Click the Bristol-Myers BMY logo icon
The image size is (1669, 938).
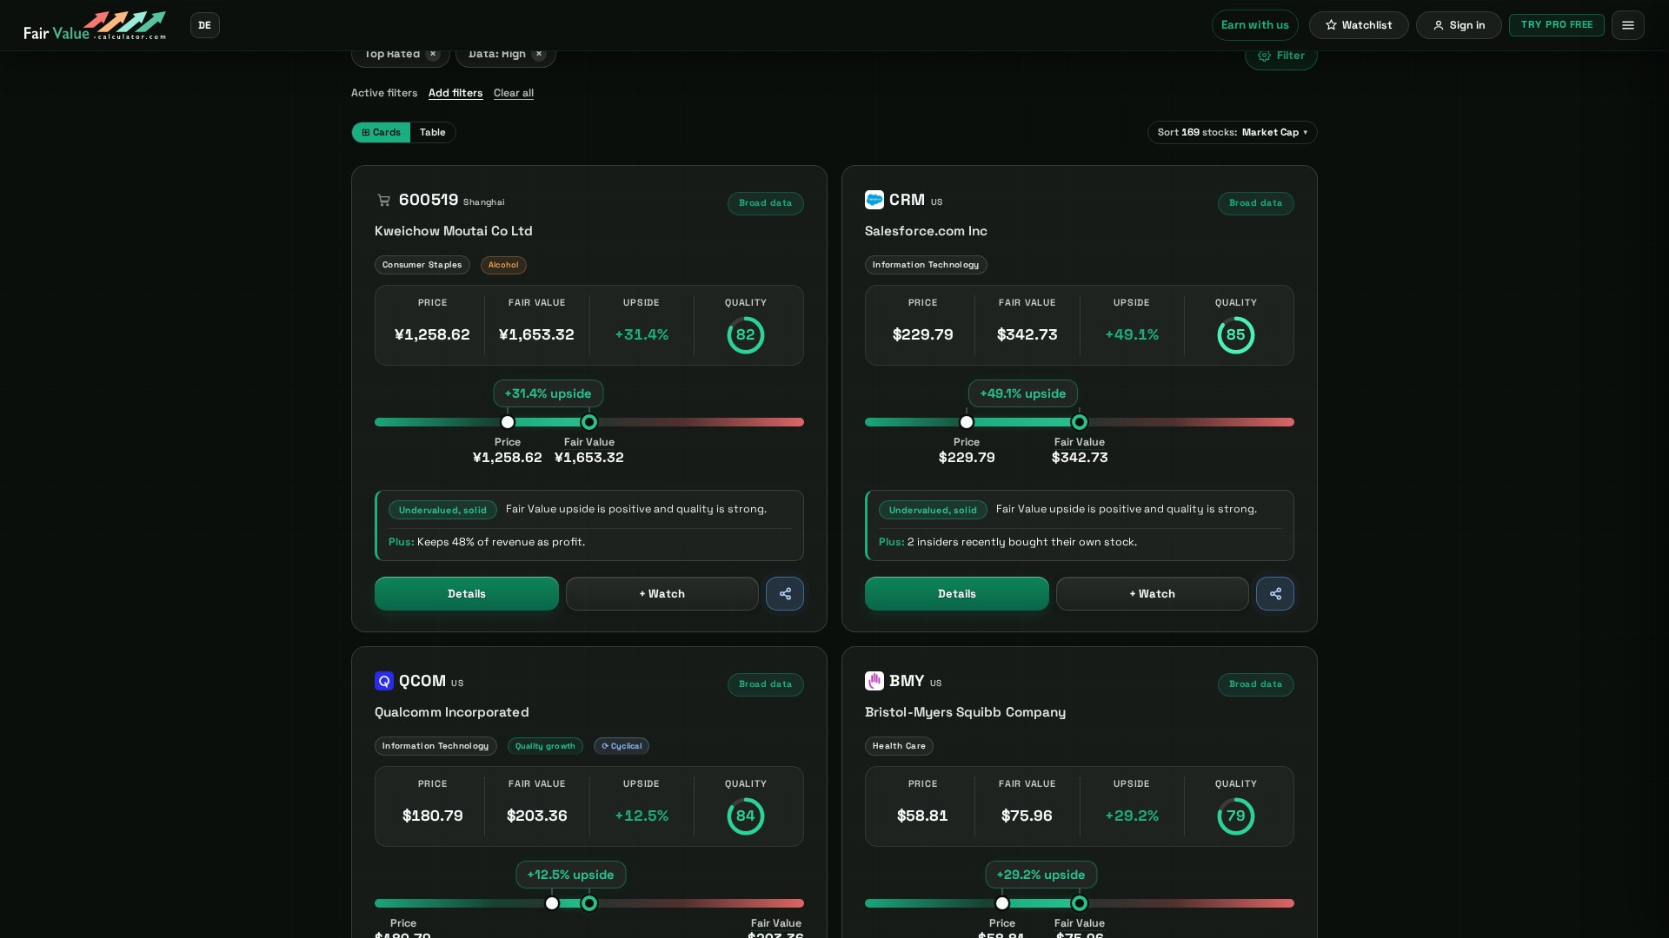click(874, 681)
